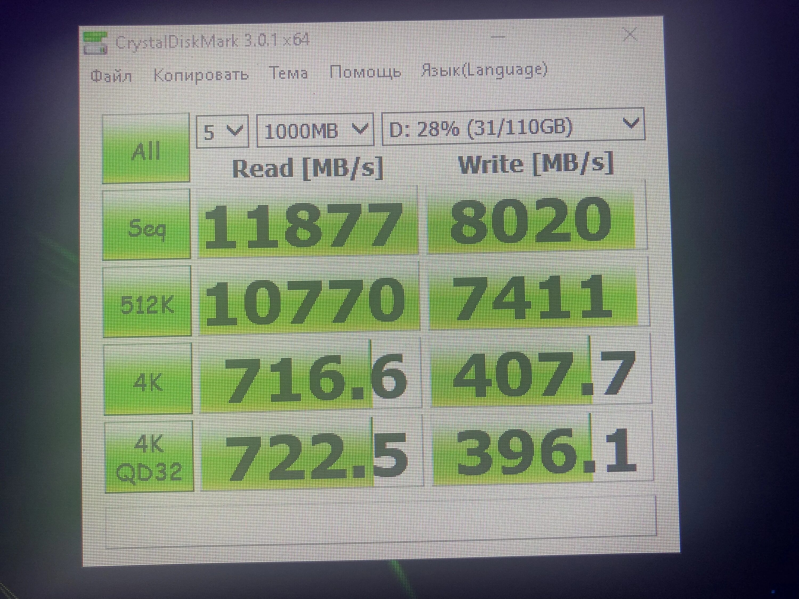Click Seq write result 8020

537,217
